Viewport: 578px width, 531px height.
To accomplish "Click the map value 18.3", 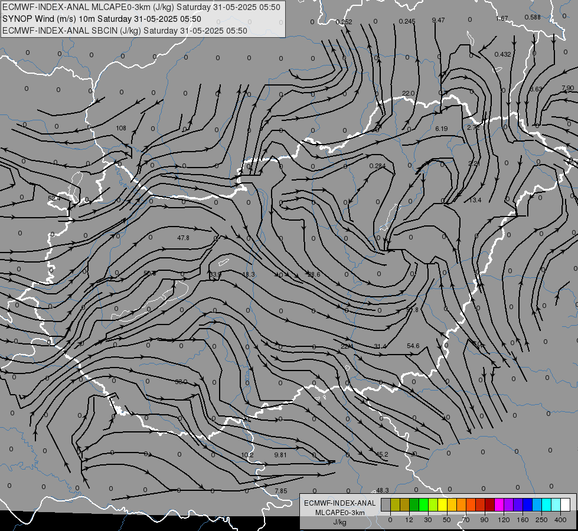I will (249, 274).
